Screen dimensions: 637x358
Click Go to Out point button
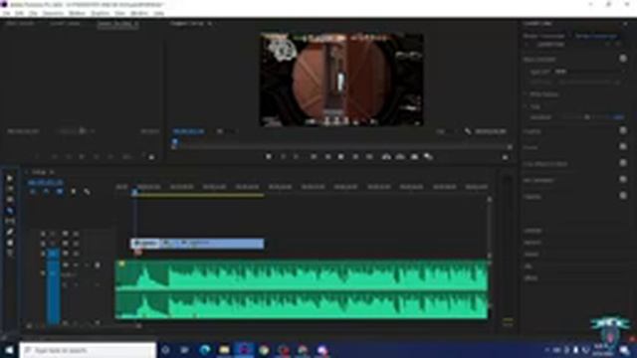click(369, 157)
